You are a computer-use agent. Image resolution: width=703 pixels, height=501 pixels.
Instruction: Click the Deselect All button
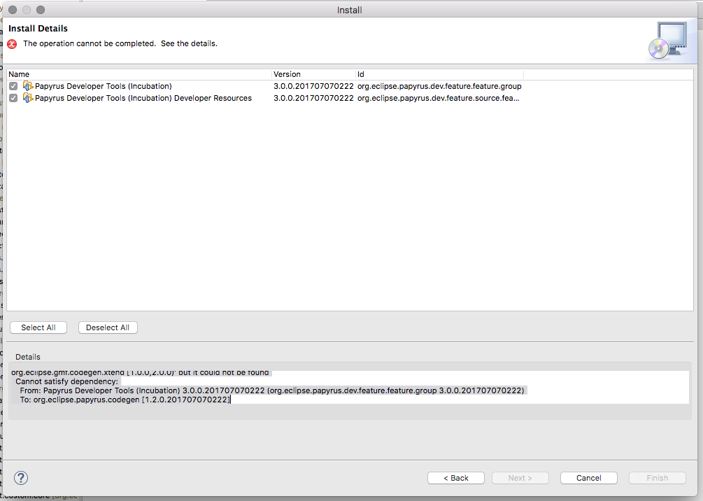pyautogui.click(x=108, y=327)
